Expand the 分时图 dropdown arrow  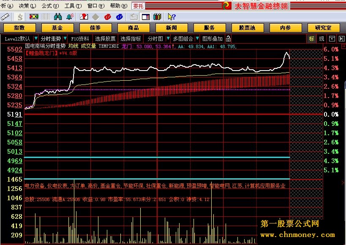pos(168,38)
